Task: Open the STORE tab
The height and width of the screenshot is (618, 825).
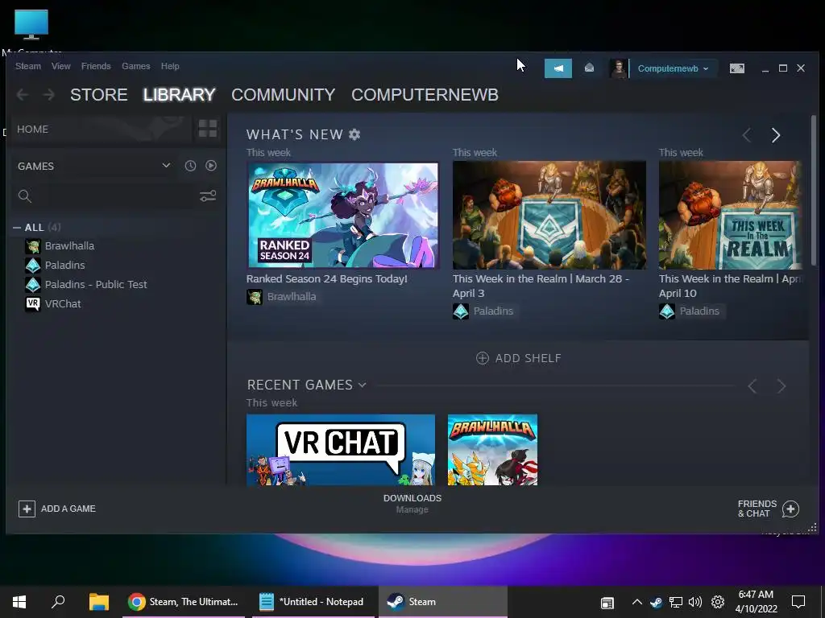Action: coord(98,95)
